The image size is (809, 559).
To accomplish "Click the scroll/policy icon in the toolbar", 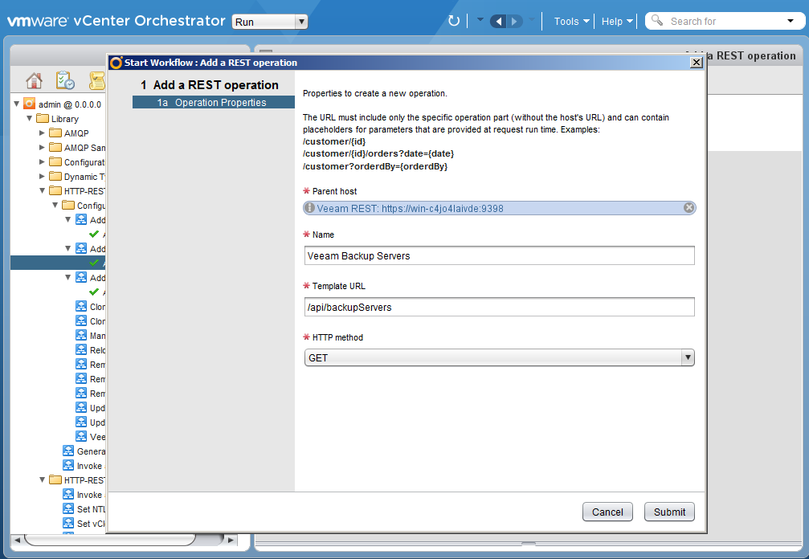I will click(96, 81).
